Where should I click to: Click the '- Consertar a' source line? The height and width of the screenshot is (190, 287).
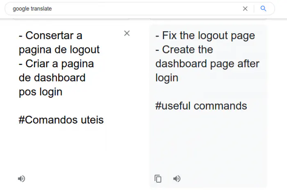pyautogui.click(x=50, y=36)
